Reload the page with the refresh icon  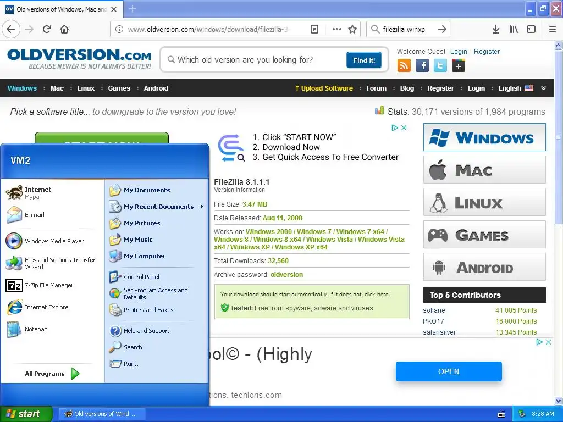(x=47, y=29)
